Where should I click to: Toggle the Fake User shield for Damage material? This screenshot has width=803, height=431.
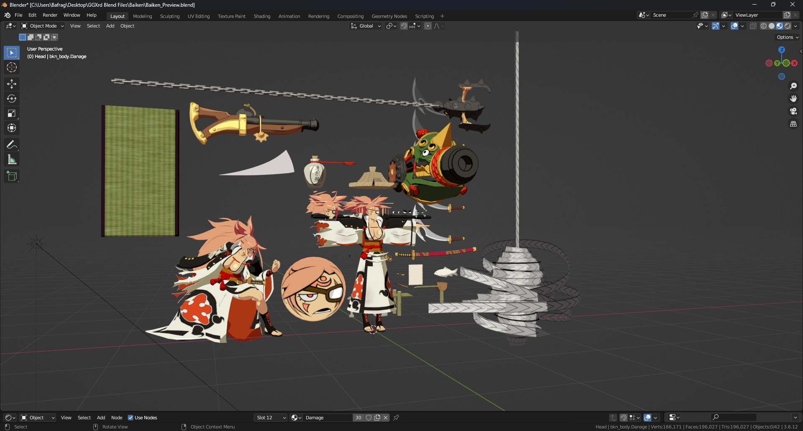[x=368, y=418]
